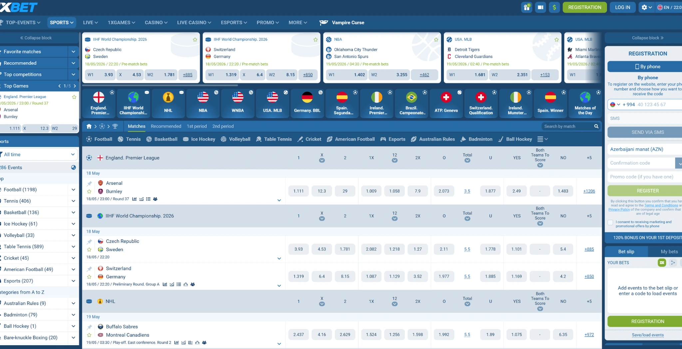682x349 pixels.
Task: Open the NBA league tile
Action: point(203,103)
